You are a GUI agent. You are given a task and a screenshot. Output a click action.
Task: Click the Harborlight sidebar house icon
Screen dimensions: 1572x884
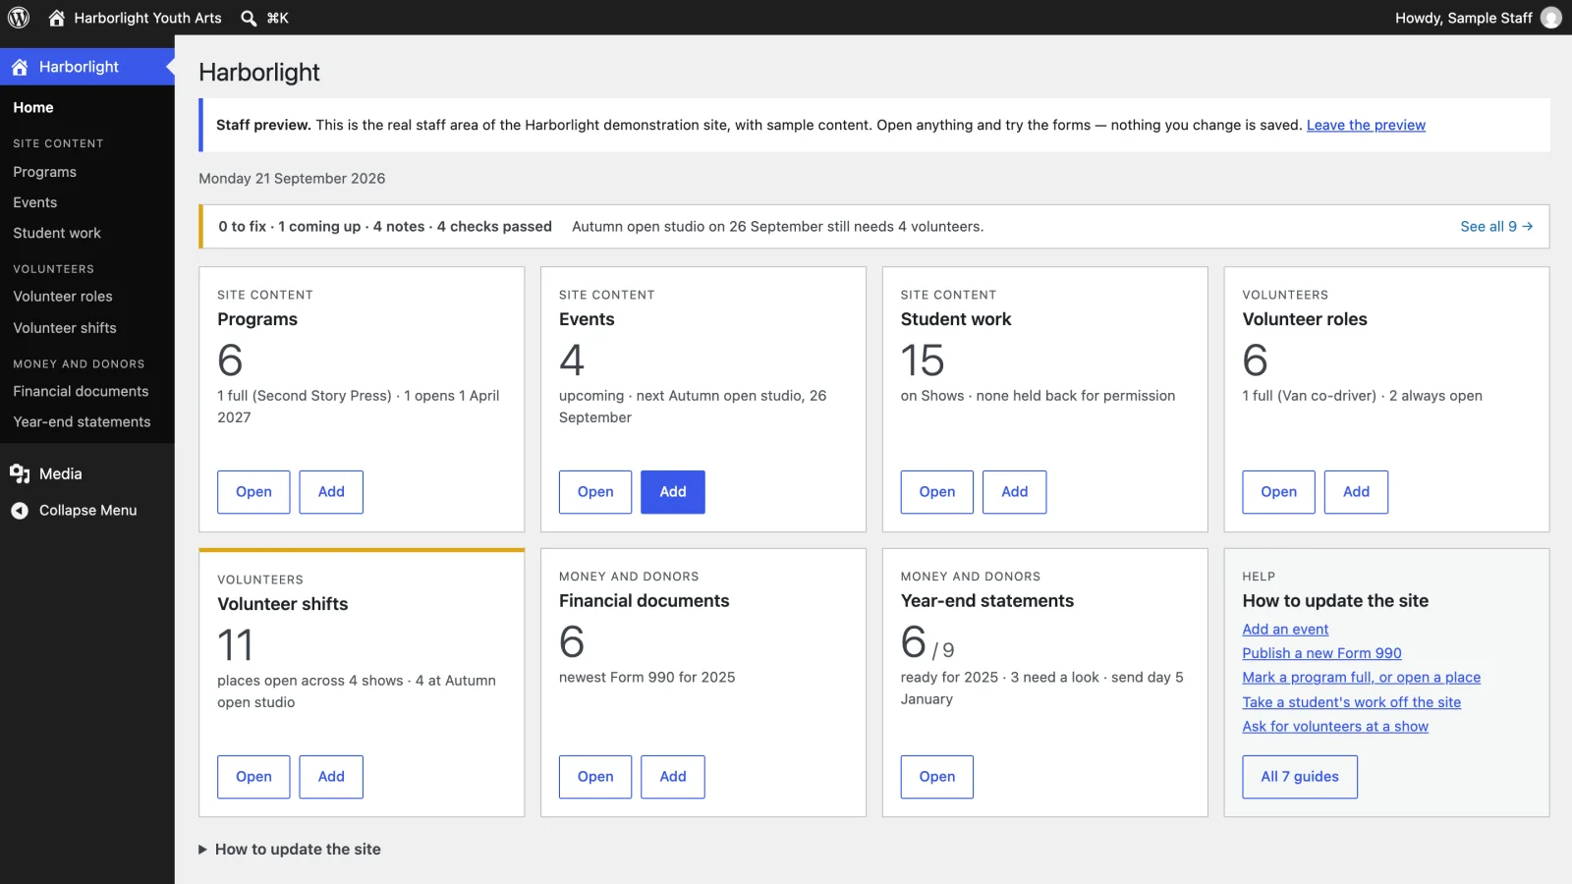[x=20, y=67]
